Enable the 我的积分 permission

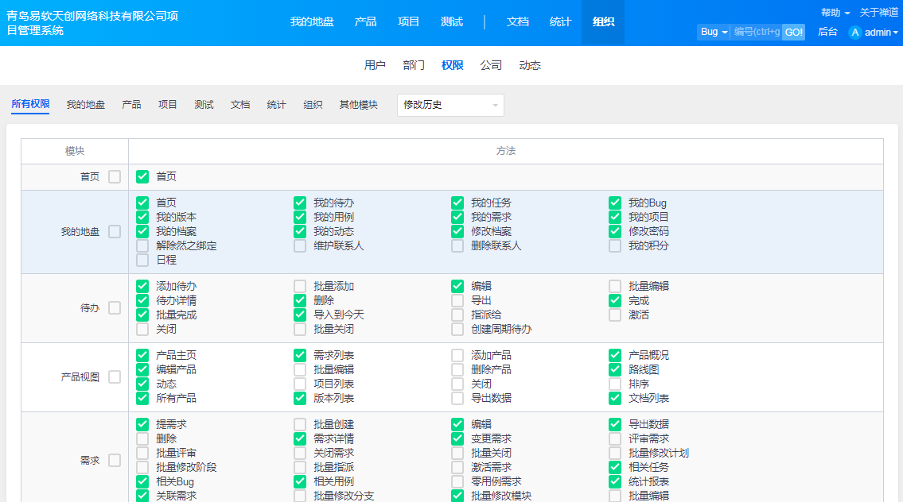615,245
